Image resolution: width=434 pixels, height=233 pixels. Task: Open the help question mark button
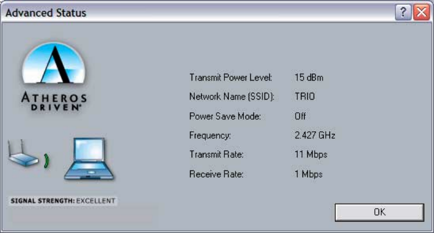point(403,12)
